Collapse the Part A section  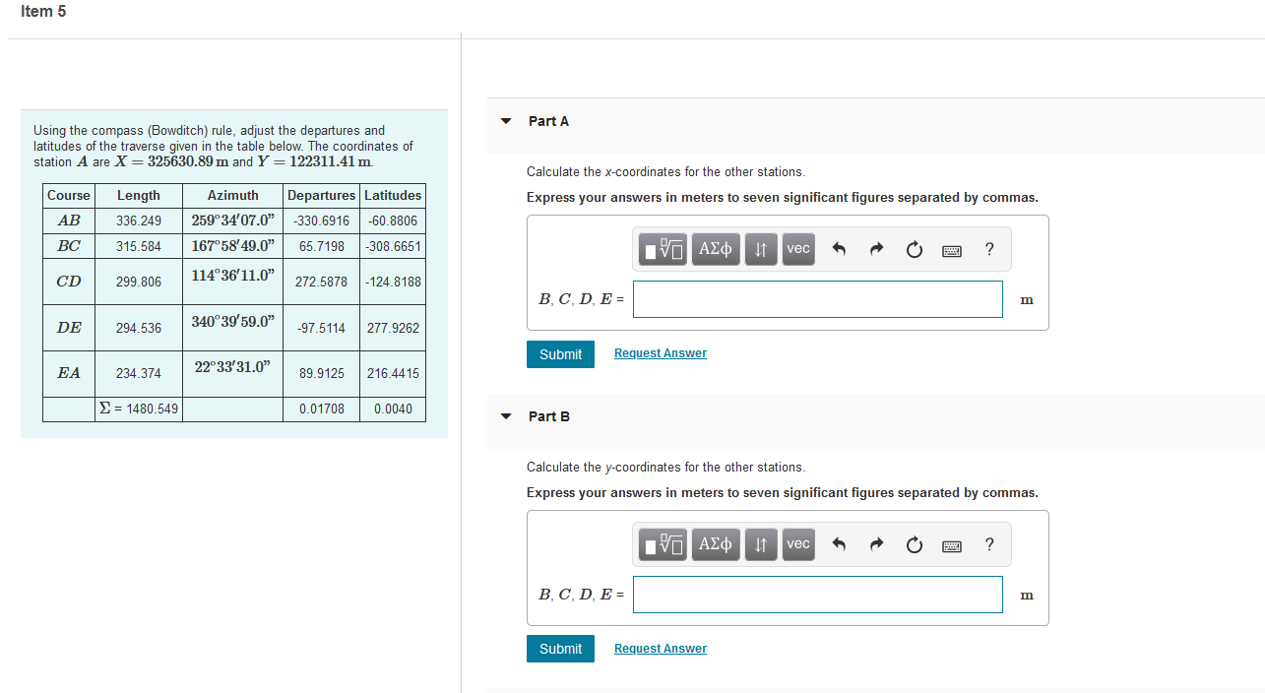click(x=505, y=120)
